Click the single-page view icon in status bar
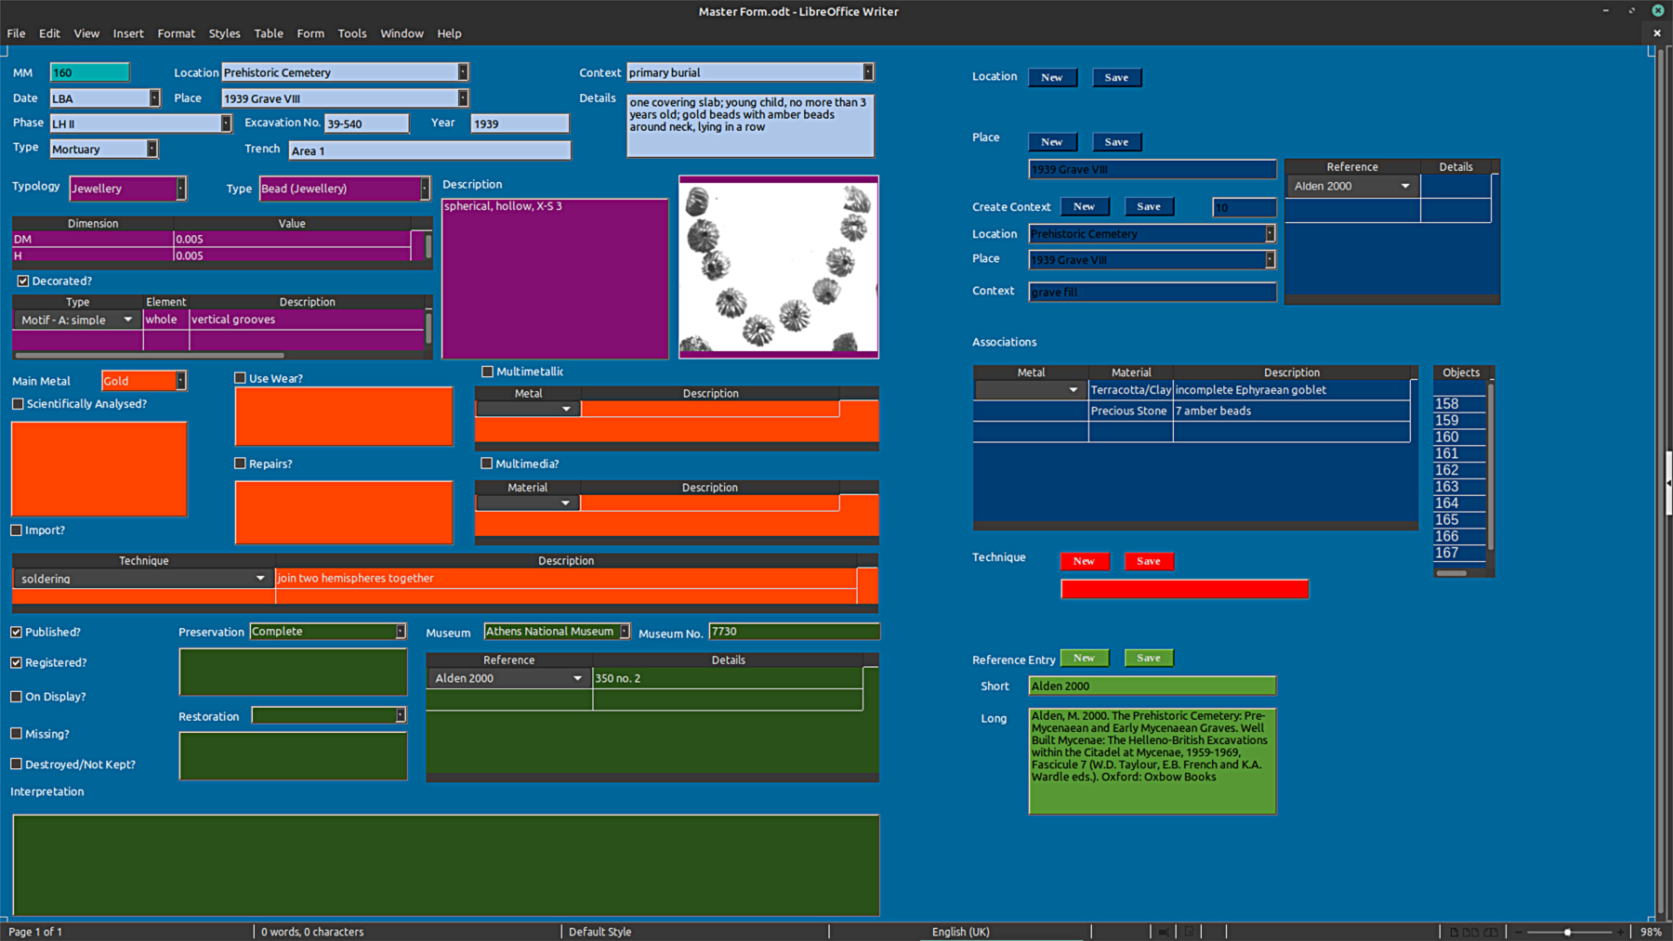1673x941 pixels. click(1454, 932)
